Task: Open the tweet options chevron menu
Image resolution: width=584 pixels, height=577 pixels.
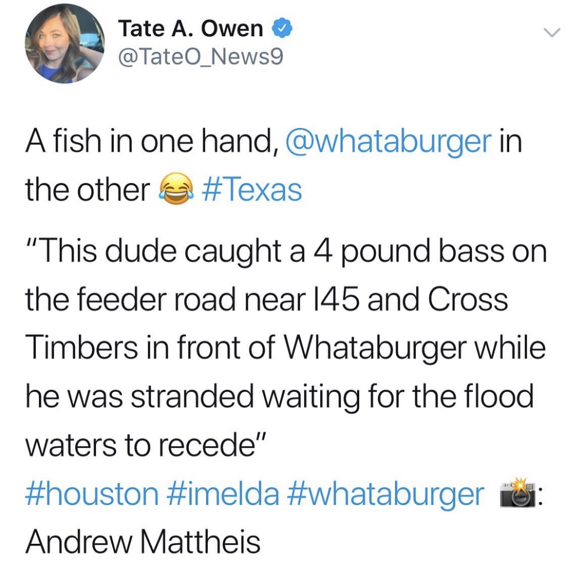Action: [552, 33]
